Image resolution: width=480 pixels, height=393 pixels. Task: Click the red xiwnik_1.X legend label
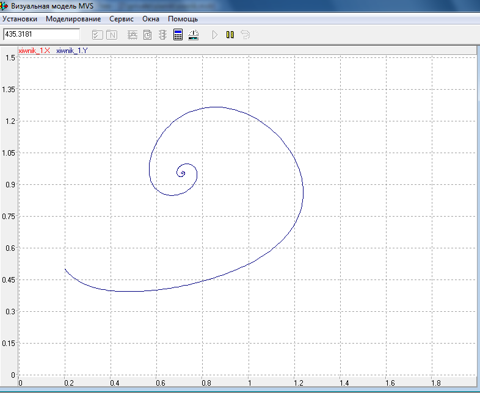[34, 51]
